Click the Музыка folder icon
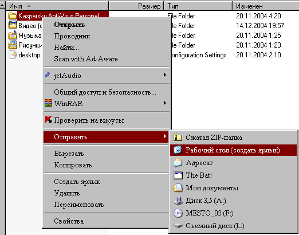 tap(13, 35)
